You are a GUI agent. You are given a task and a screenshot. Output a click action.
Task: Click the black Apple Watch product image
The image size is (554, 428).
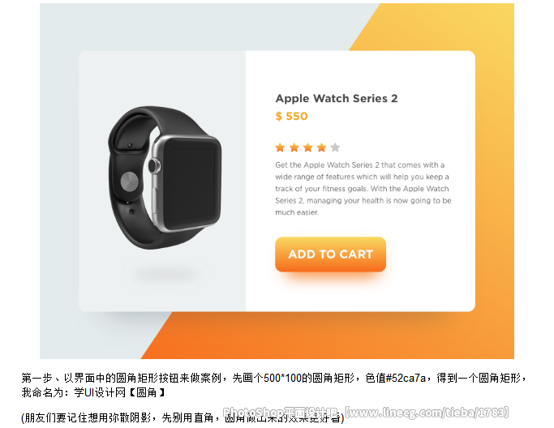tap(165, 178)
